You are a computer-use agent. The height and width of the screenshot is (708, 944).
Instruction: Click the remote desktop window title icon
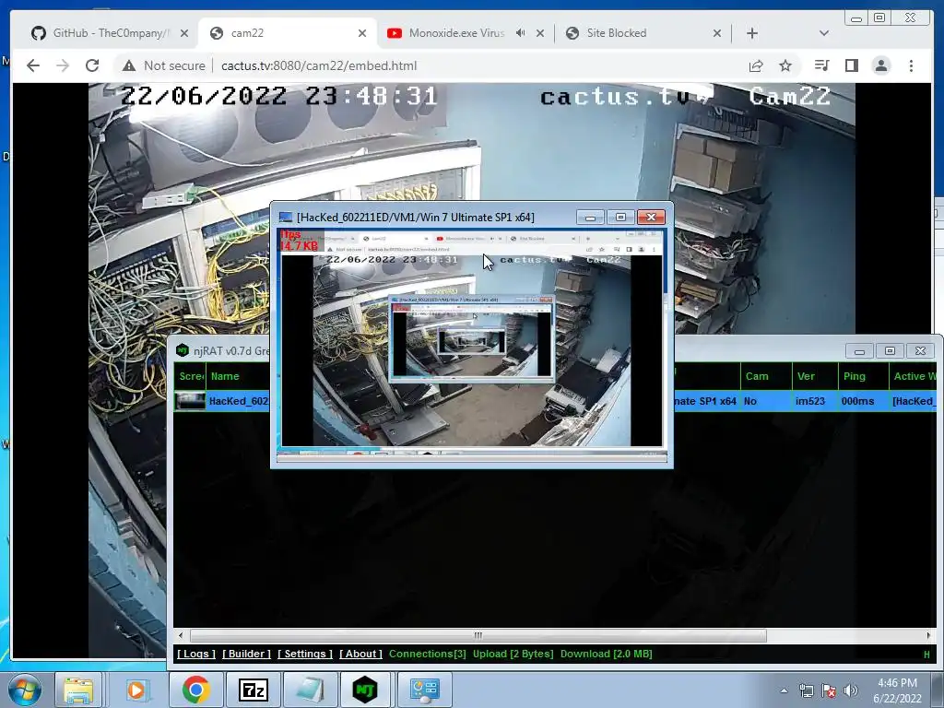(x=286, y=218)
